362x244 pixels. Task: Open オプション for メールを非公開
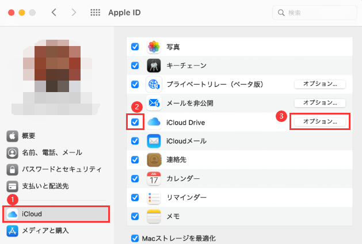click(320, 103)
